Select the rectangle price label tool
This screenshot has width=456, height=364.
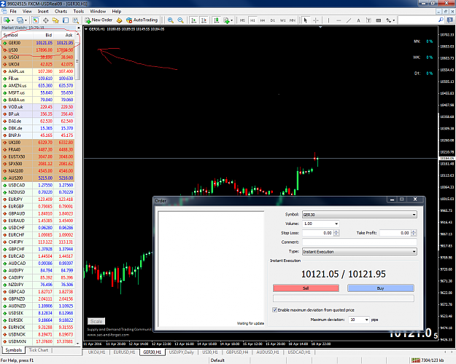click(379, 20)
